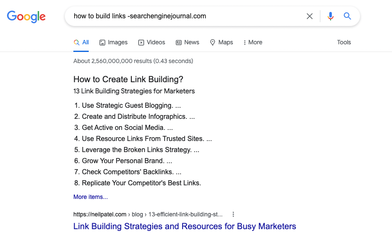The width and height of the screenshot is (392, 233).
Task: Select the All results tab
Action: 81,43
